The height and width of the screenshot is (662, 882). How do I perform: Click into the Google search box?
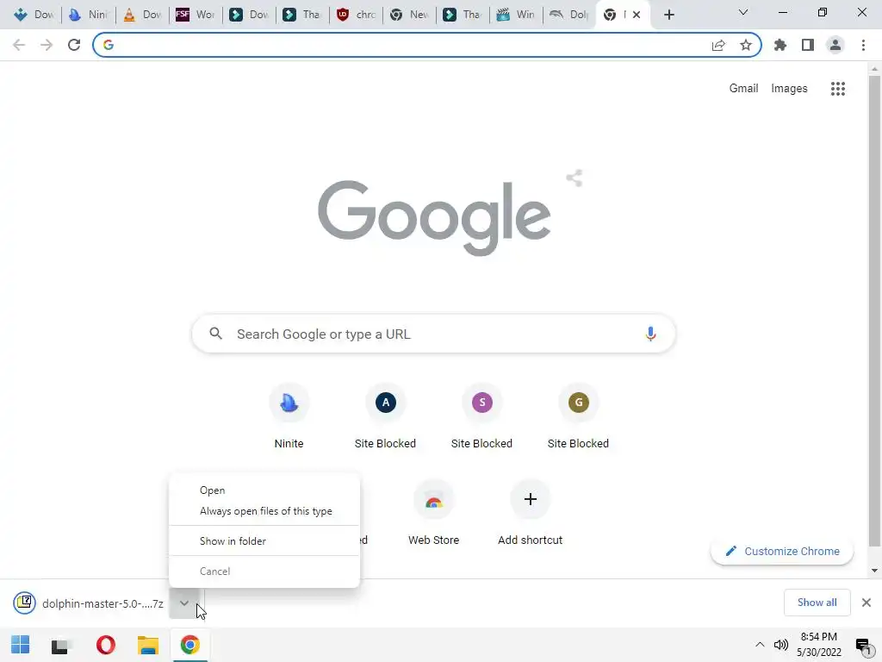tap(434, 334)
